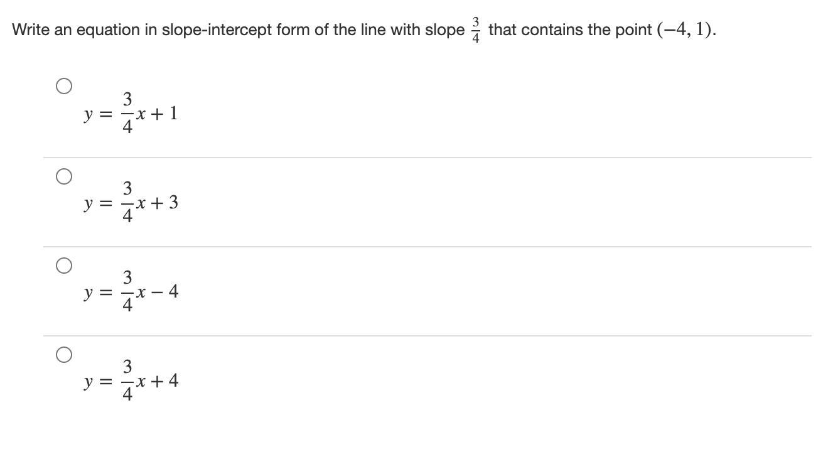This screenshot has height=452, width=828.
Task: Click the 3/4 fraction in the first answer
Action: coord(127,114)
